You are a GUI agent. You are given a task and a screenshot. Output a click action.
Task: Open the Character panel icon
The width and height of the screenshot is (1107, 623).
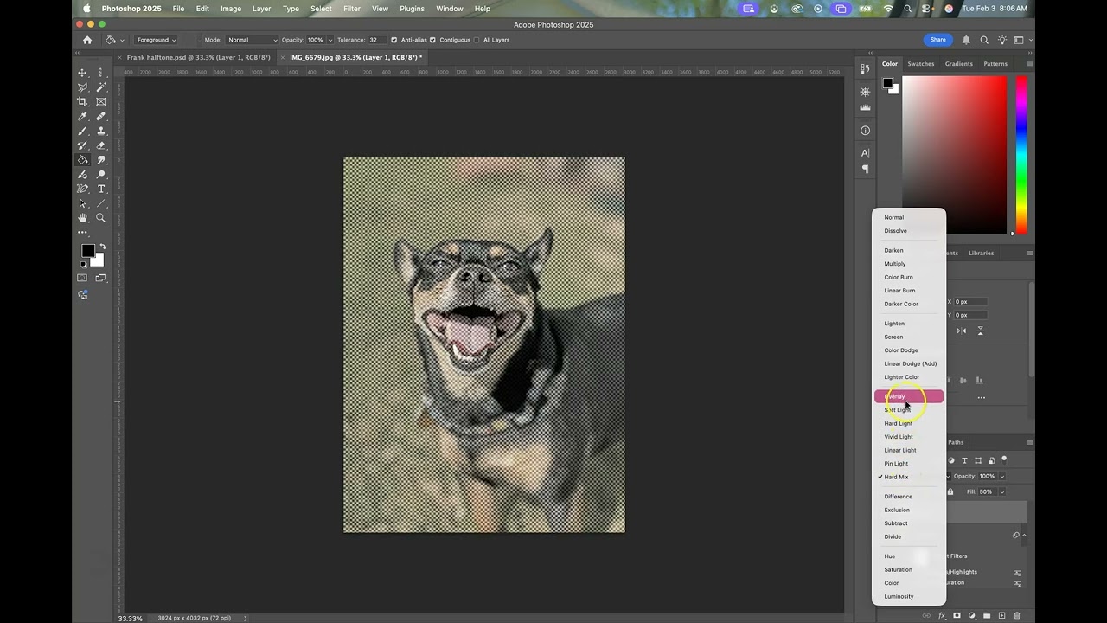pos(865,153)
